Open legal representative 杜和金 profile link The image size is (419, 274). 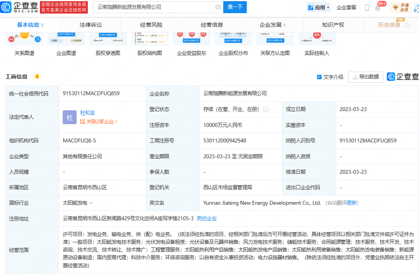(87, 113)
